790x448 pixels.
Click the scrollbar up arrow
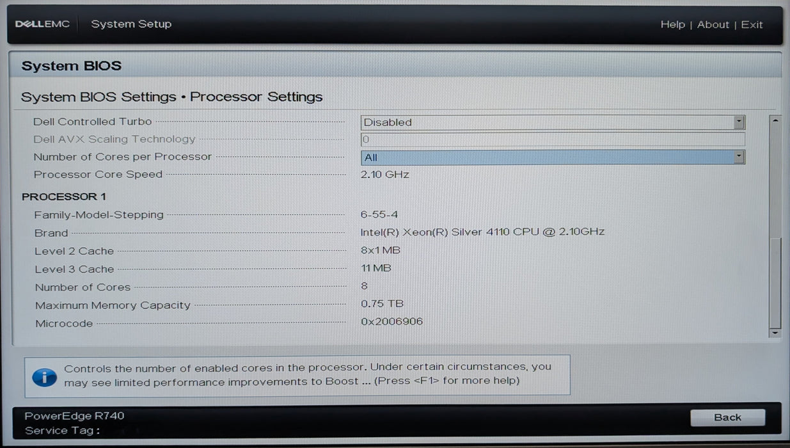(x=775, y=120)
